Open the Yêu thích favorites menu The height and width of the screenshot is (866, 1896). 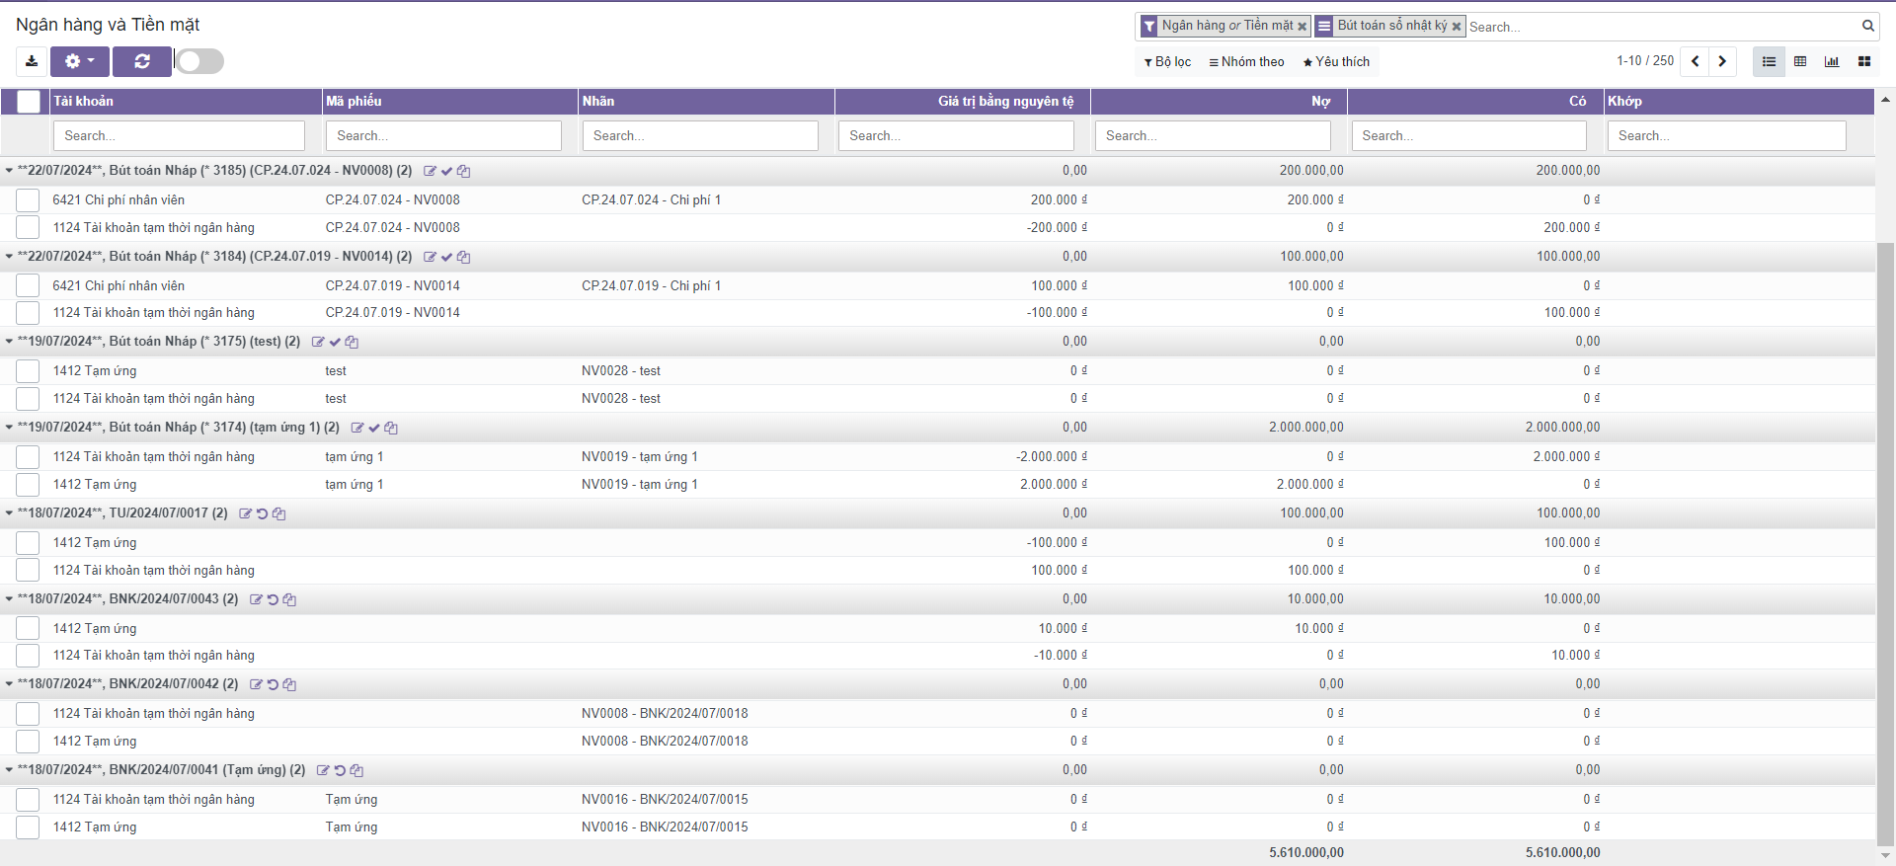pyautogui.click(x=1336, y=62)
